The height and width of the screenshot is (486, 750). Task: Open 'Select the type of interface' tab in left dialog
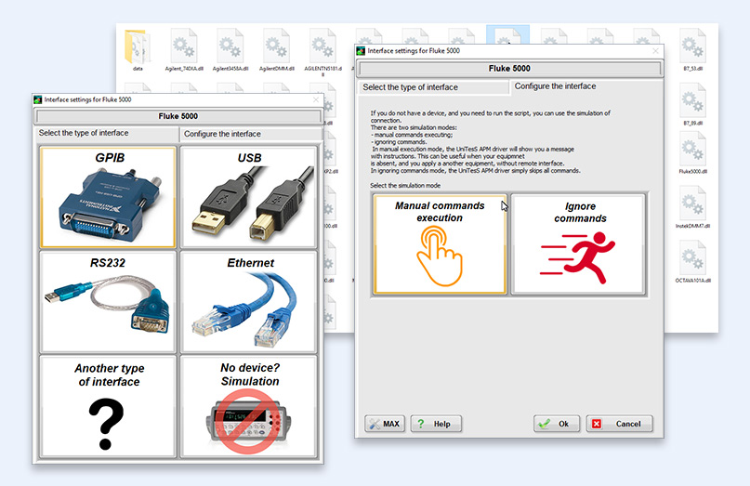(x=106, y=134)
